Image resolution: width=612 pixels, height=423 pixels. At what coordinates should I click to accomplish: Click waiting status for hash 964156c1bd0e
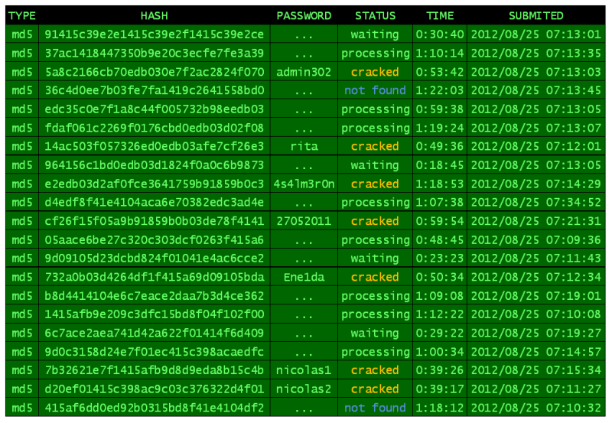coord(375,165)
